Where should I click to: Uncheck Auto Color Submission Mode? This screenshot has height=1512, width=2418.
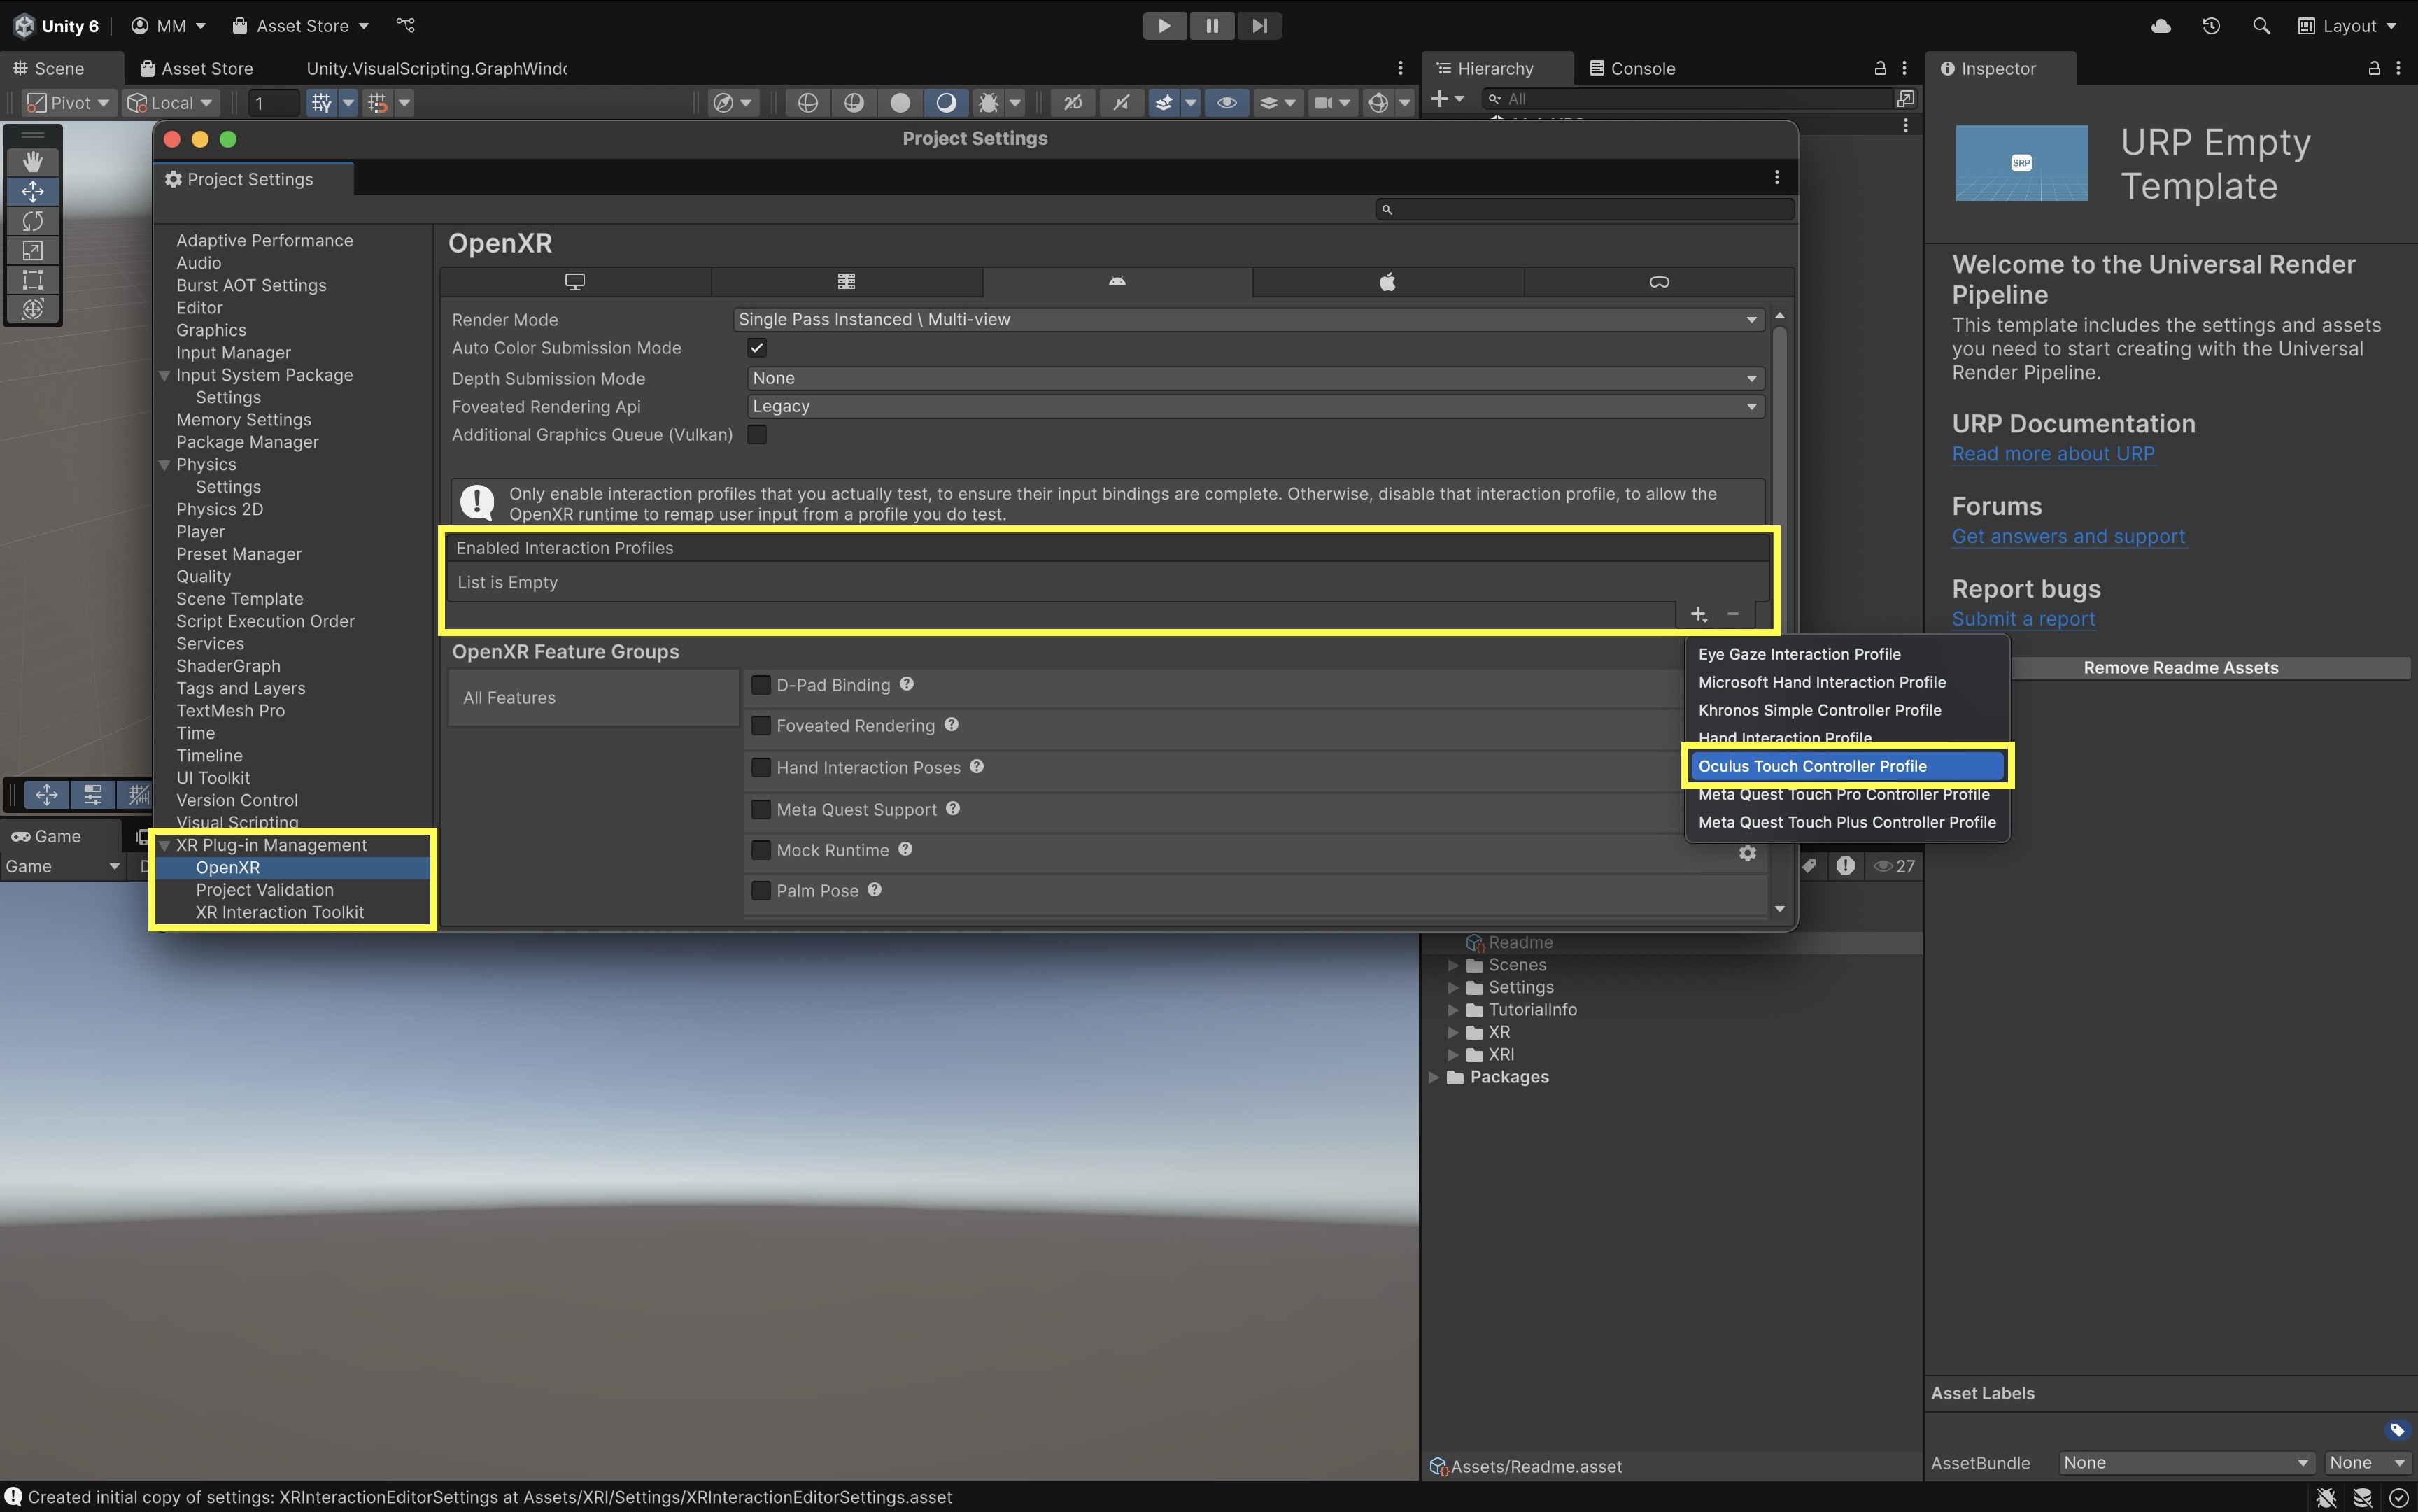pos(757,348)
